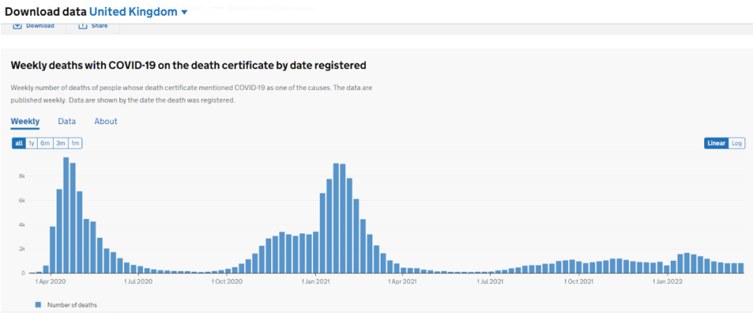Open the Data tab
The height and width of the screenshot is (313, 753).
pos(67,121)
